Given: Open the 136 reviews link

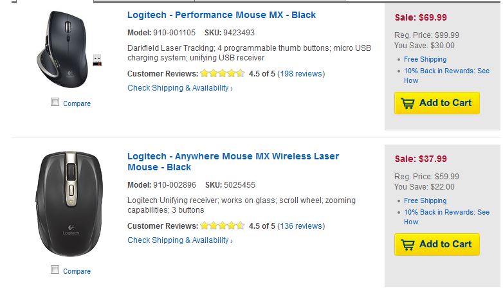Looking at the screenshot, I should [x=301, y=226].
